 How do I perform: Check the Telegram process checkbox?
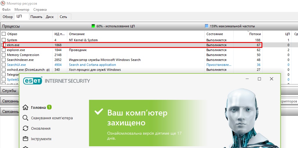(3, 75)
